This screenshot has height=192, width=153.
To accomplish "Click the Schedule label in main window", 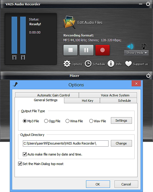I will 98,64.
